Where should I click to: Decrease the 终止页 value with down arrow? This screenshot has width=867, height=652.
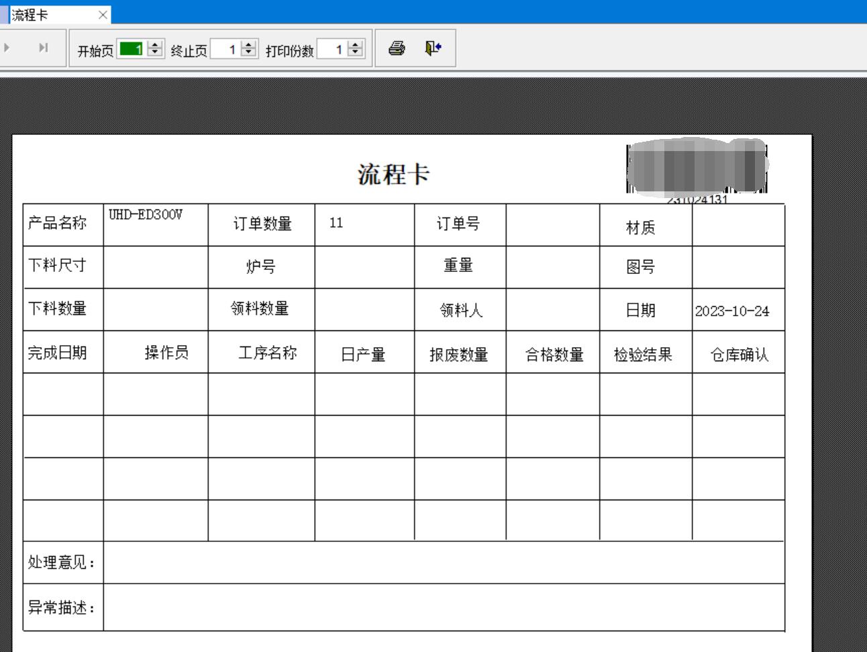(249, 52)
